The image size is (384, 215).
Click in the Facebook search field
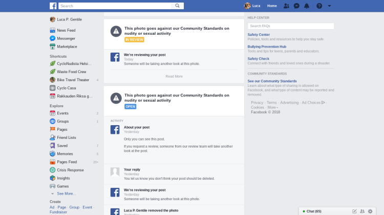pyautogui.click(x=115, y=6)
